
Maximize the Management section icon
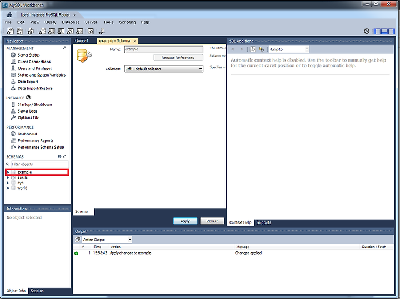[64, 48]
